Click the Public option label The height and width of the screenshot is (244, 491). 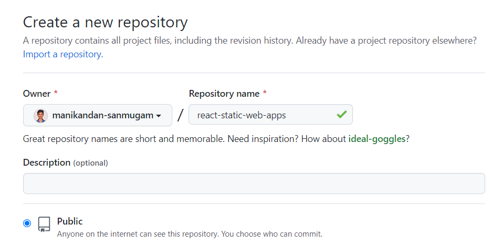point(70,221)
